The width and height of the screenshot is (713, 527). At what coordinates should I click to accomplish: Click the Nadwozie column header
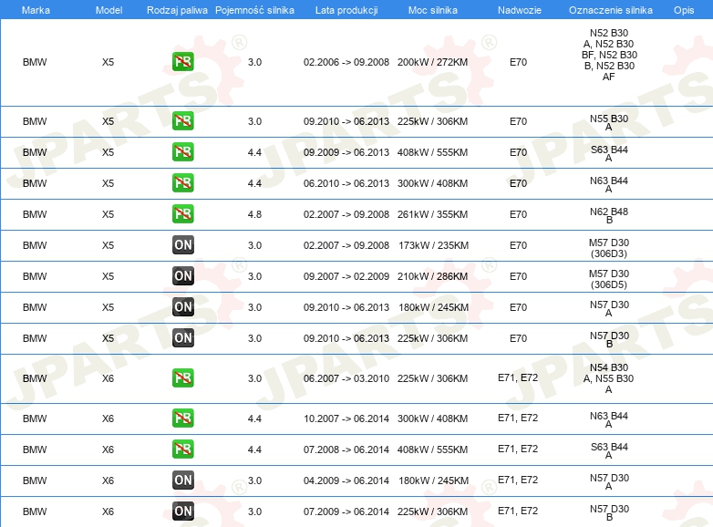point(518,9)
